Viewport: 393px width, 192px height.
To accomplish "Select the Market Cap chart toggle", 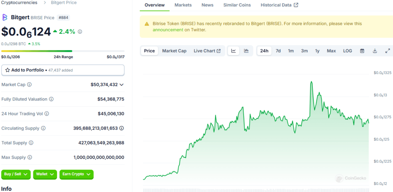I will [x=174, y=51].
